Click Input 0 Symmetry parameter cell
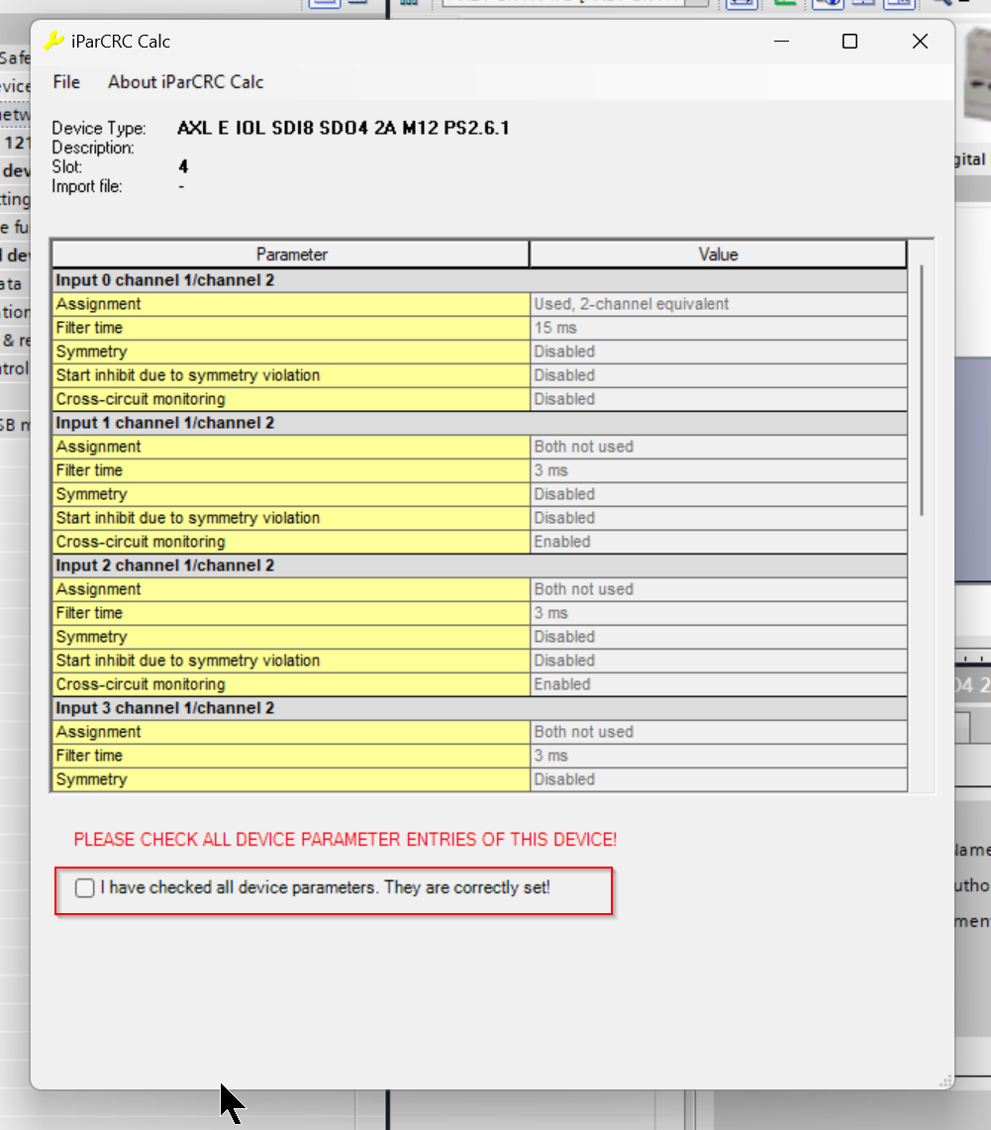Viewport: 991px width, 1130px height. (291, 352)
